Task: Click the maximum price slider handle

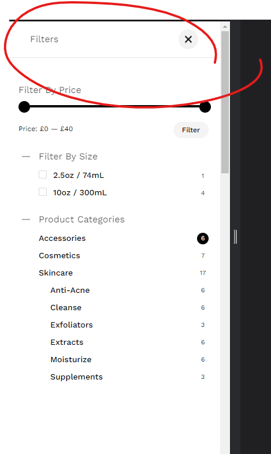Action: [205, 107]
